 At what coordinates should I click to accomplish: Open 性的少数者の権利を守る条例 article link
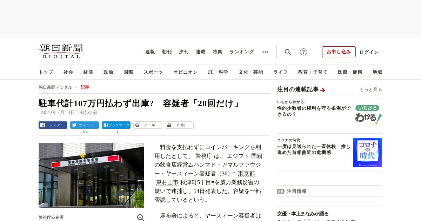pos(314,111)
